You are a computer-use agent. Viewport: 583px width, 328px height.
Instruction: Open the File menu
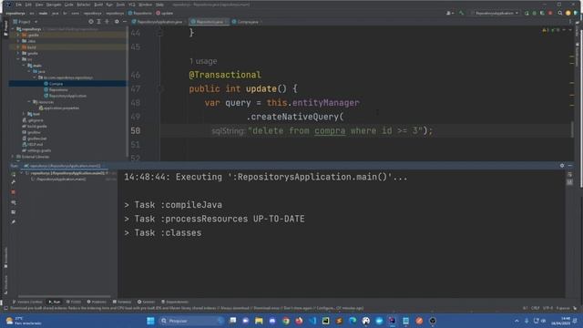point(18,5)
